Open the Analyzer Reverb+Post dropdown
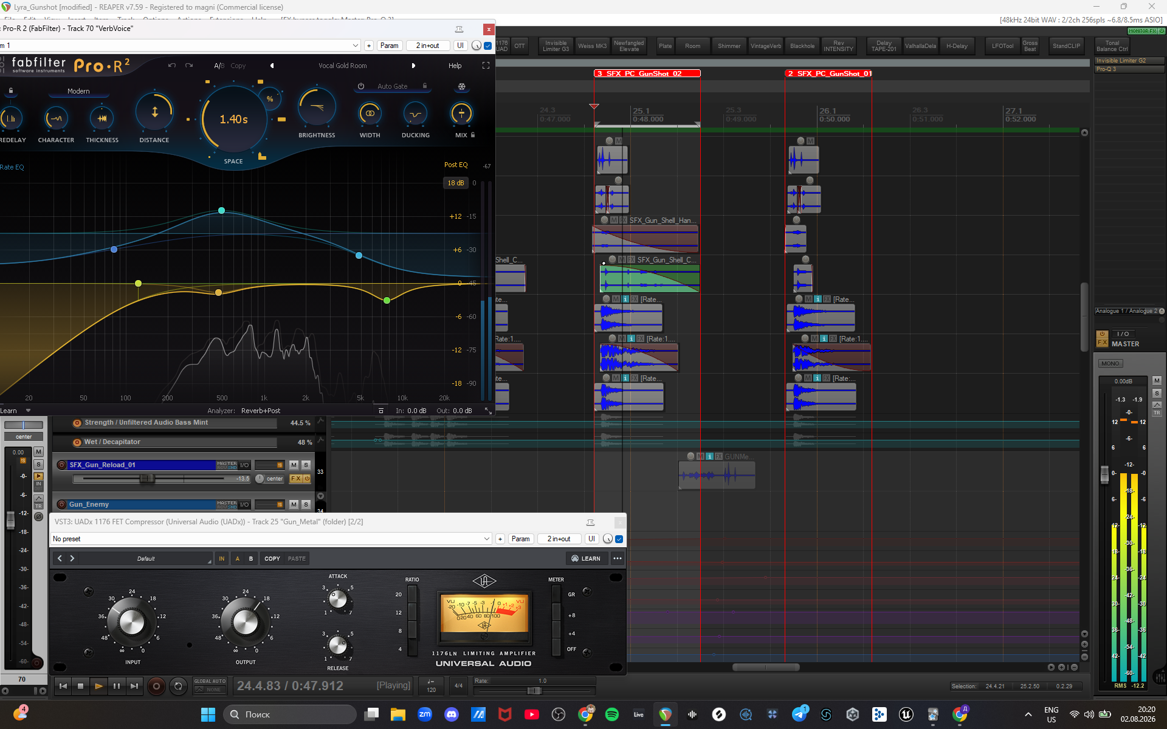Viewport: 1167px width, 729px height. click(x=261, y=411)
